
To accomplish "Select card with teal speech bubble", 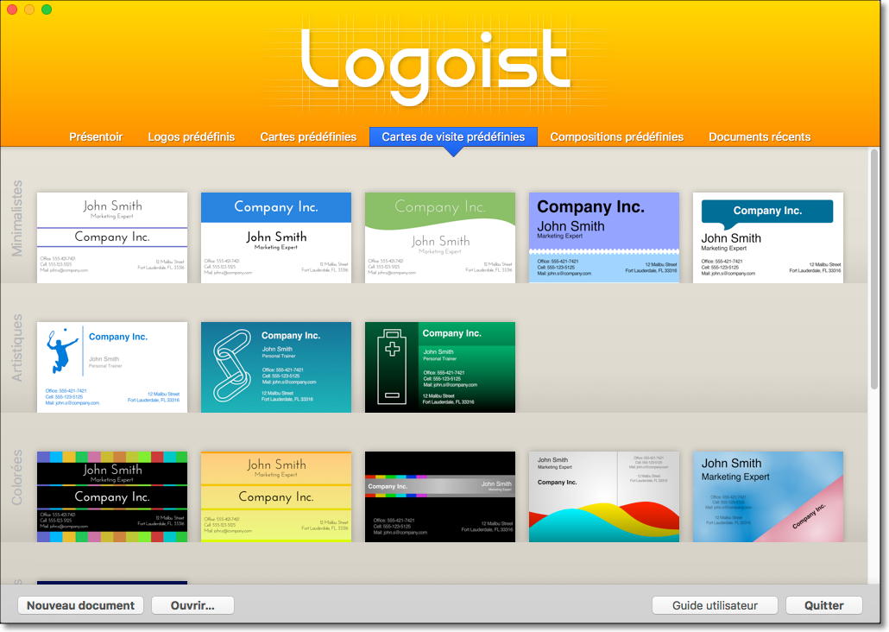I will [x=767, y=237].
